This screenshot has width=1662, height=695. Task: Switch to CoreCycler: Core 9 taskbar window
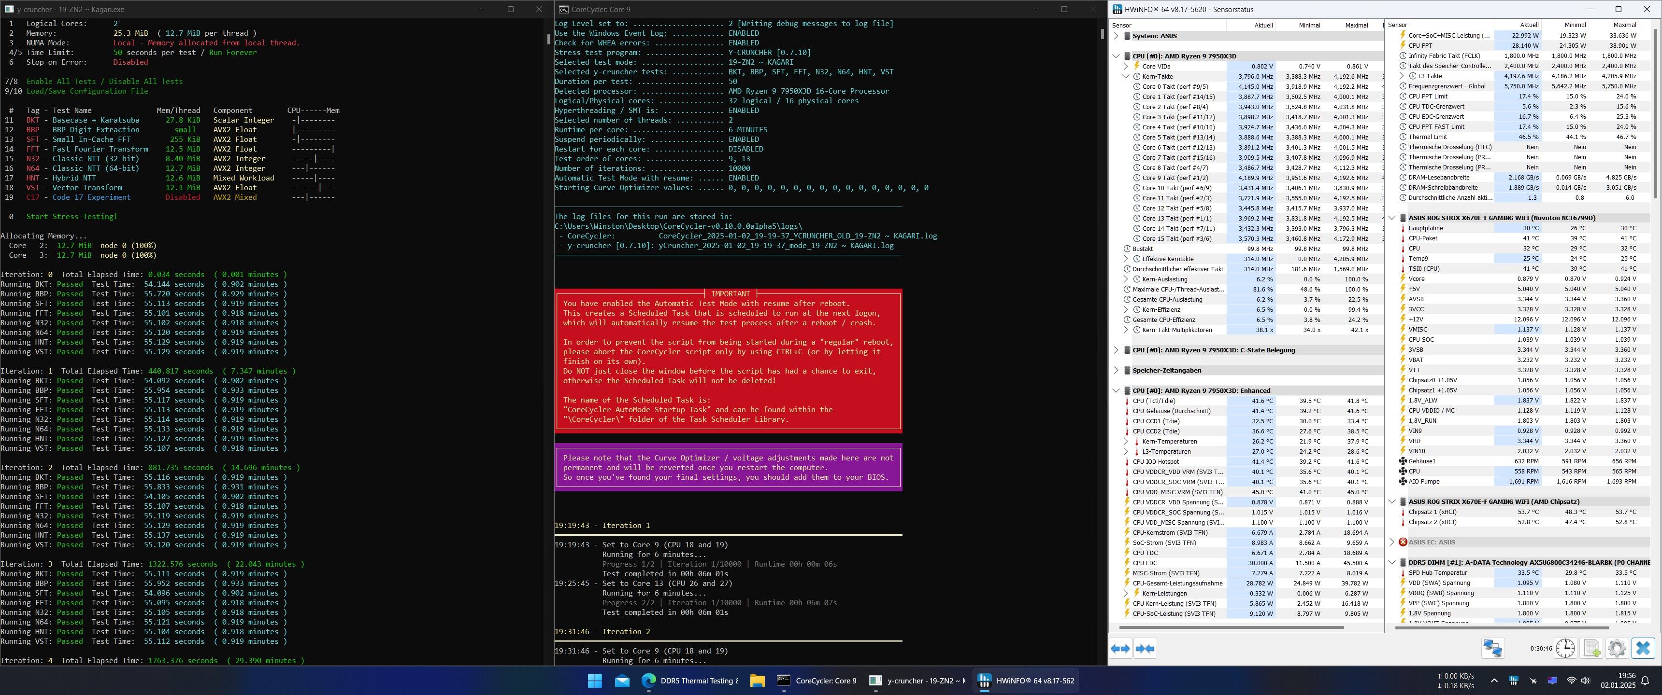pyautogui.click(x=817, y=681)
